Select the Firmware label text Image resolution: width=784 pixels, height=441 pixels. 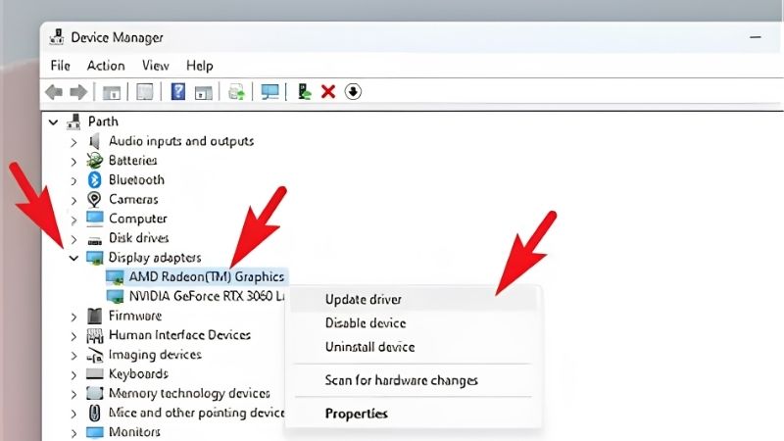click(135, 316)
